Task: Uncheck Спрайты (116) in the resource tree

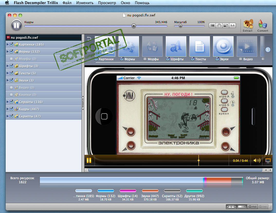Action: click(x=11, y=102)
